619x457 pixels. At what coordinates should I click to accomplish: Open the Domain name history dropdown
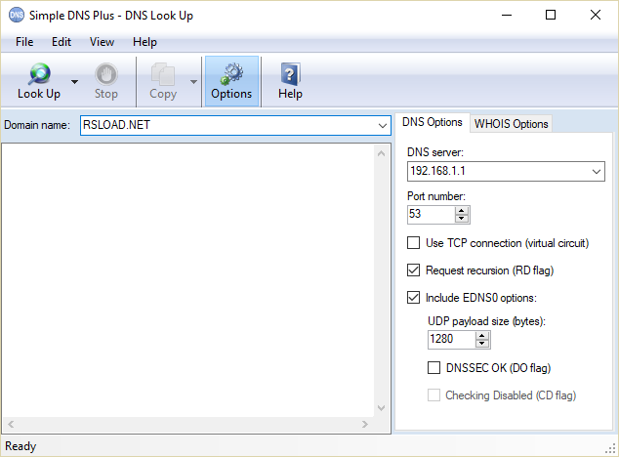(x=382, y=126)
